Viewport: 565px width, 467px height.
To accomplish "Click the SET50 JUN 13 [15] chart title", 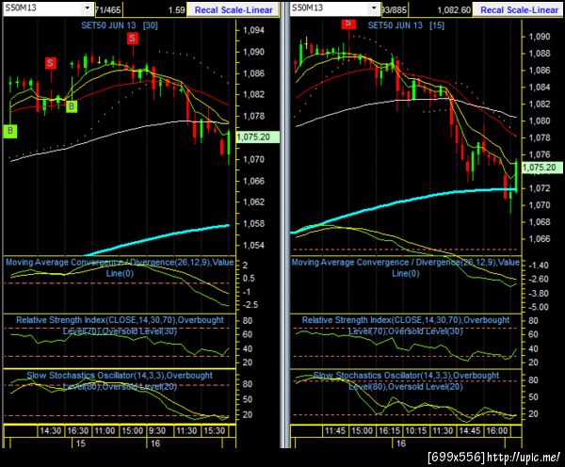I will pyautogui.click(x=406, y=25).
